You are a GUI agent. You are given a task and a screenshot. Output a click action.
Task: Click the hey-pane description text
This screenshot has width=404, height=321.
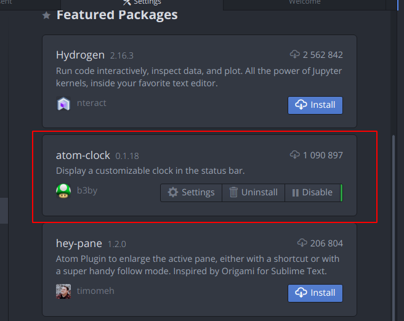(198, 265)
